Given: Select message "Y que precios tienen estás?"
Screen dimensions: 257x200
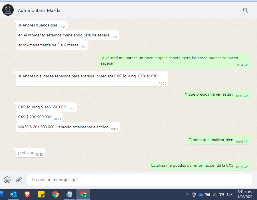Looking at the screenshot, I should [x=216, y=94].
